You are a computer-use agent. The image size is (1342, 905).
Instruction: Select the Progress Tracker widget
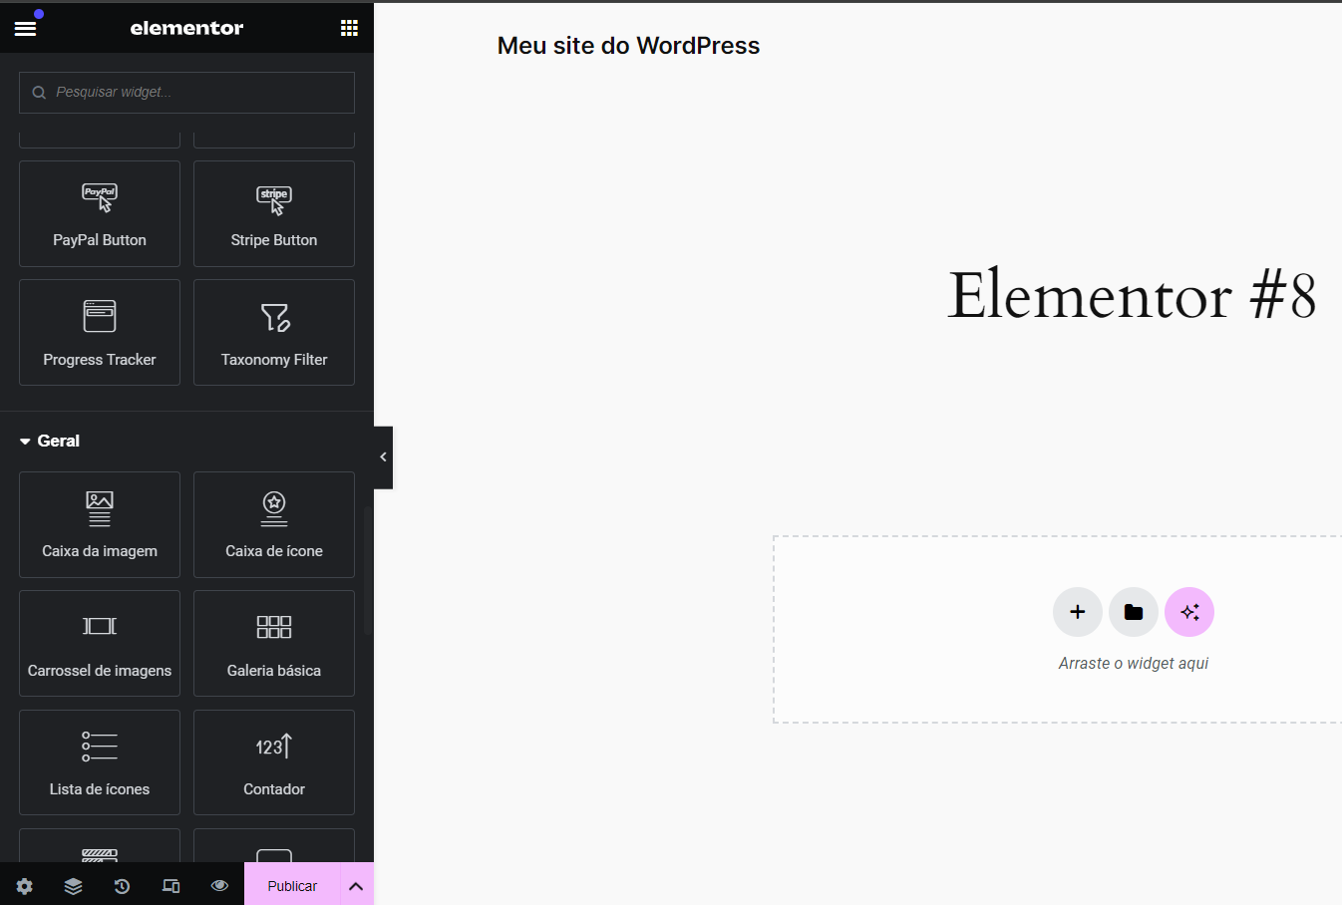pyautogui.click(x=100, y=332)
